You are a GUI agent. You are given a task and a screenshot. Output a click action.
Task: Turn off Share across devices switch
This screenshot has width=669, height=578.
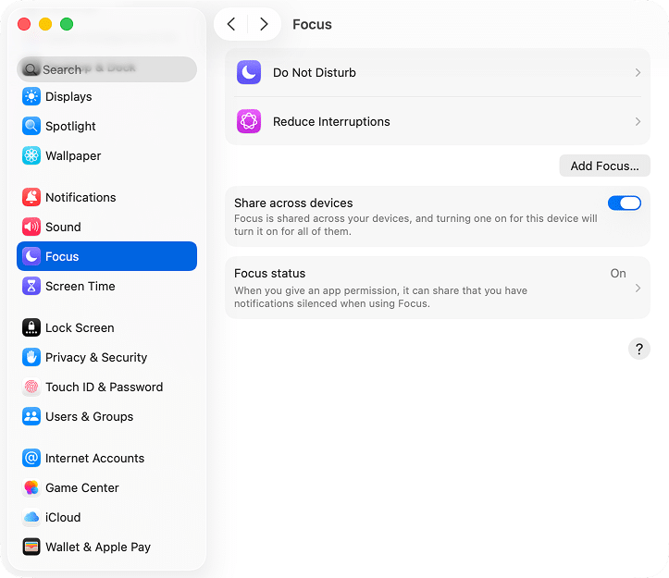625,203
